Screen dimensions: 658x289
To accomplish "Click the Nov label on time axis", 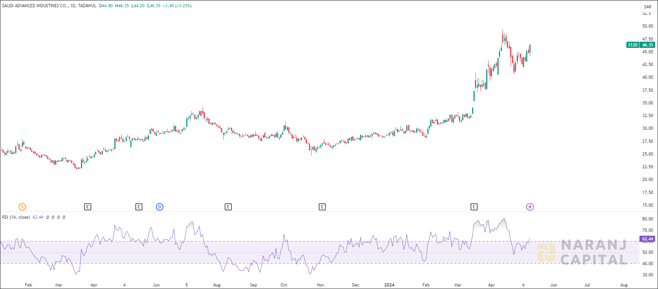I will point(321,285).
